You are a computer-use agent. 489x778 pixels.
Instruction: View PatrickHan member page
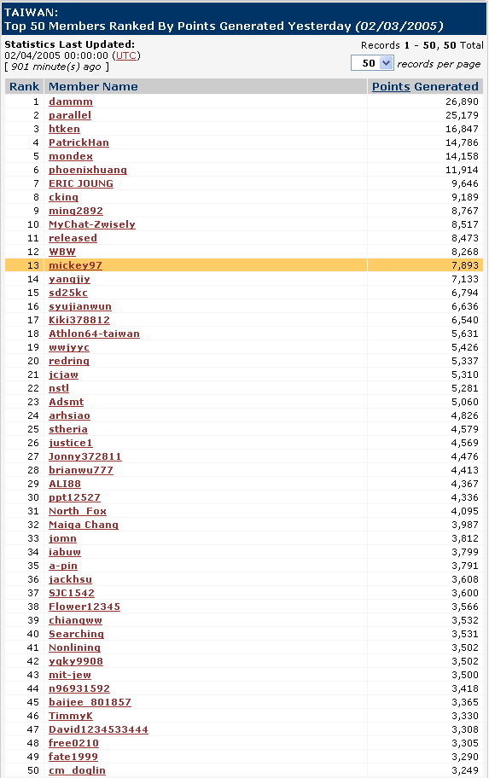pyautogui.click(x=79, y=142)
